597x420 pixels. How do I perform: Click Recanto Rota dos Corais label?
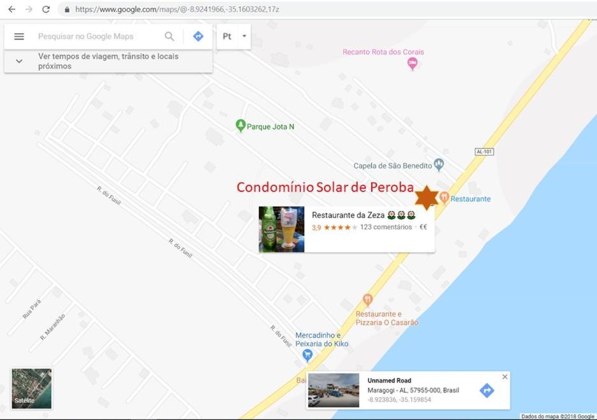[383, 52]
